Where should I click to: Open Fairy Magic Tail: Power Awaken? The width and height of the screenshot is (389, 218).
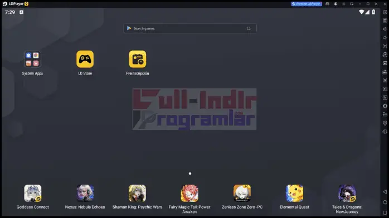(x=189, y=194)
